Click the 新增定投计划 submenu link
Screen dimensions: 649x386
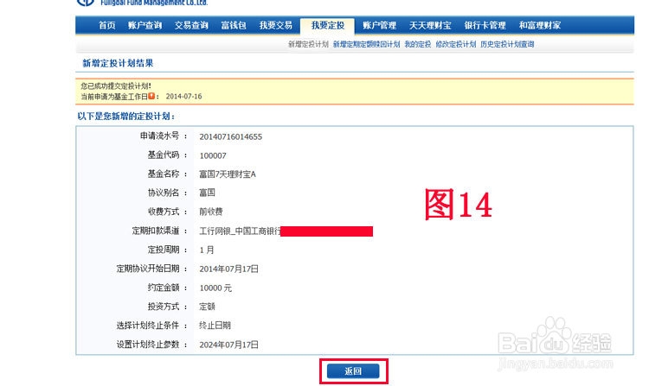coord(308,44)
